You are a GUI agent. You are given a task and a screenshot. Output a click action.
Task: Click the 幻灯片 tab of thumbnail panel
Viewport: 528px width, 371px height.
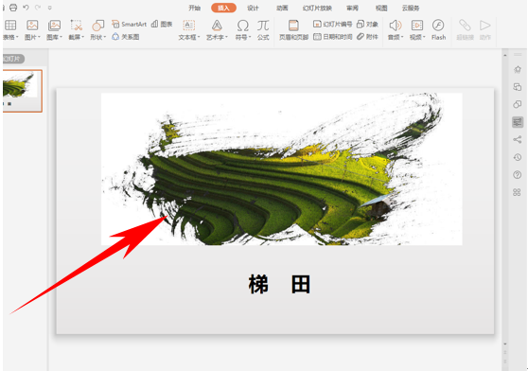pos(13,59)
